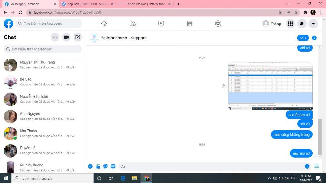This screenshot has width=326, height=183.
Task: Expand the checkmark dropdown in chat header
Action: click(x=303, y=38)
